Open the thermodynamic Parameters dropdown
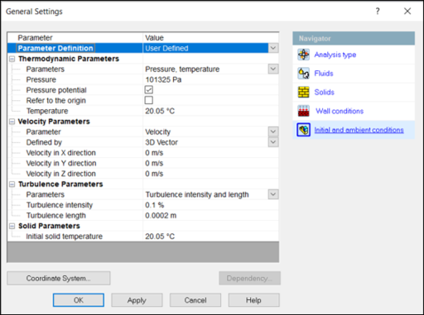The width and height of the screenshot is (424, 315). (x=273, y=69)
